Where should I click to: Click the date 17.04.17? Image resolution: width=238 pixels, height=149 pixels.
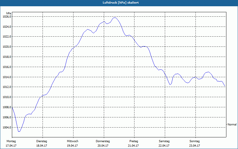coord(11,146)
